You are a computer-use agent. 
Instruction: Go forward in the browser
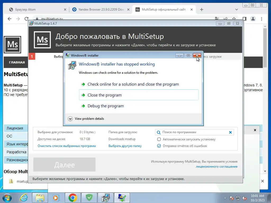[18, 19]
